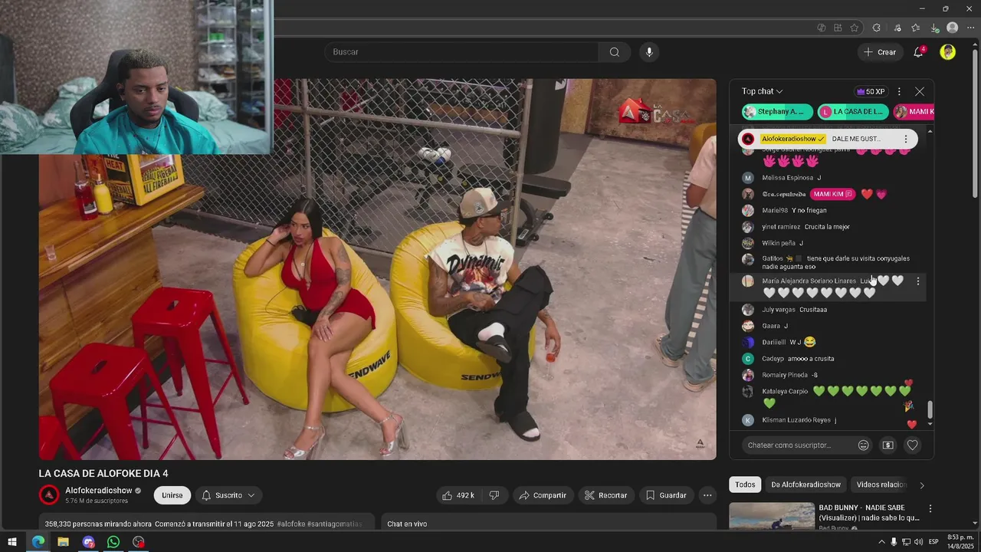The height and width of the screenshot is (552, 981).
Task: Click the Unirse membership button
Action: click(172, 495)
